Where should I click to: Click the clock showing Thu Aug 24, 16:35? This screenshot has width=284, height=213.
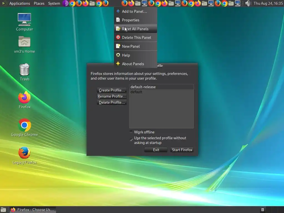pos(268,3)
